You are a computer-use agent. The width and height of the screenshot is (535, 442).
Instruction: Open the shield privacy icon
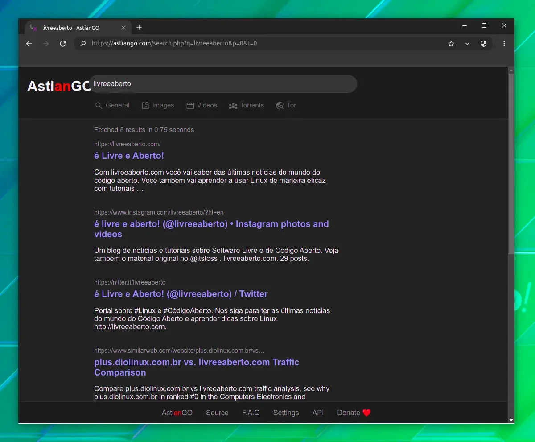[x=484, y=44]
